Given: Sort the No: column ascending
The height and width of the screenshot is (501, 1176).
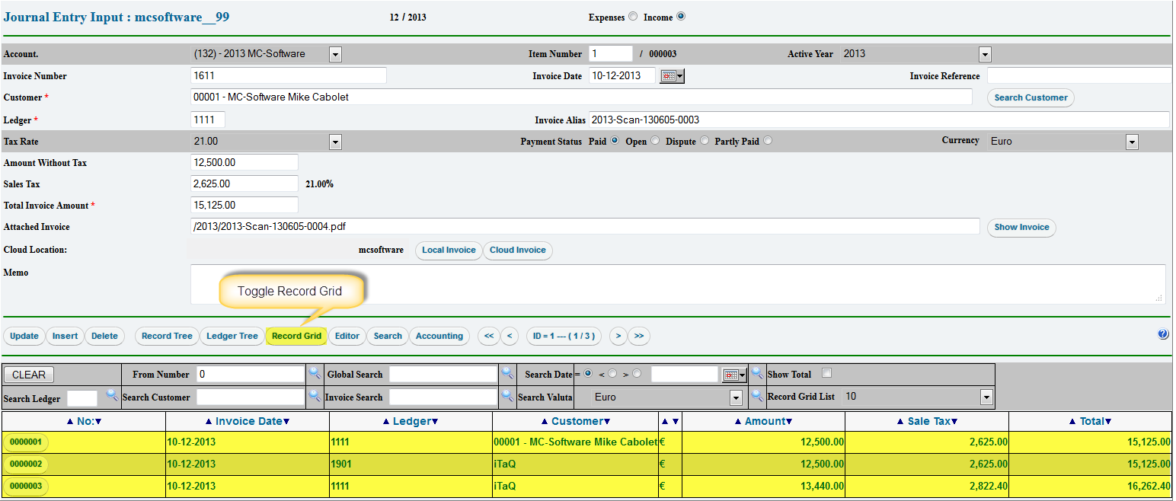Looking at the screenshot, I should pos(70,422).
